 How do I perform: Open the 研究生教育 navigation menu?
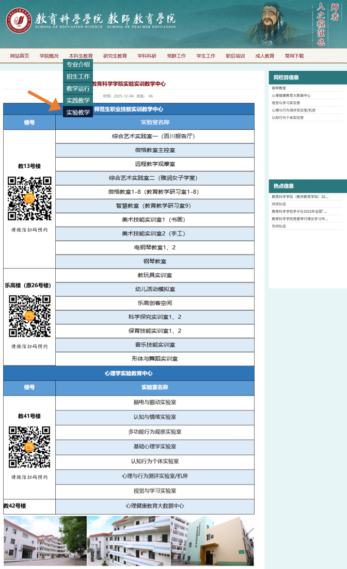coord(115,56)
